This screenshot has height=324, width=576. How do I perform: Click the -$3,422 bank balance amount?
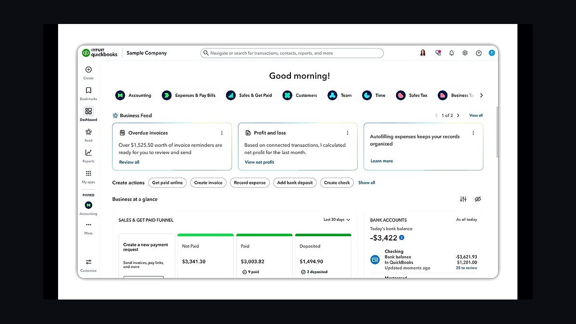click(384, 238)
